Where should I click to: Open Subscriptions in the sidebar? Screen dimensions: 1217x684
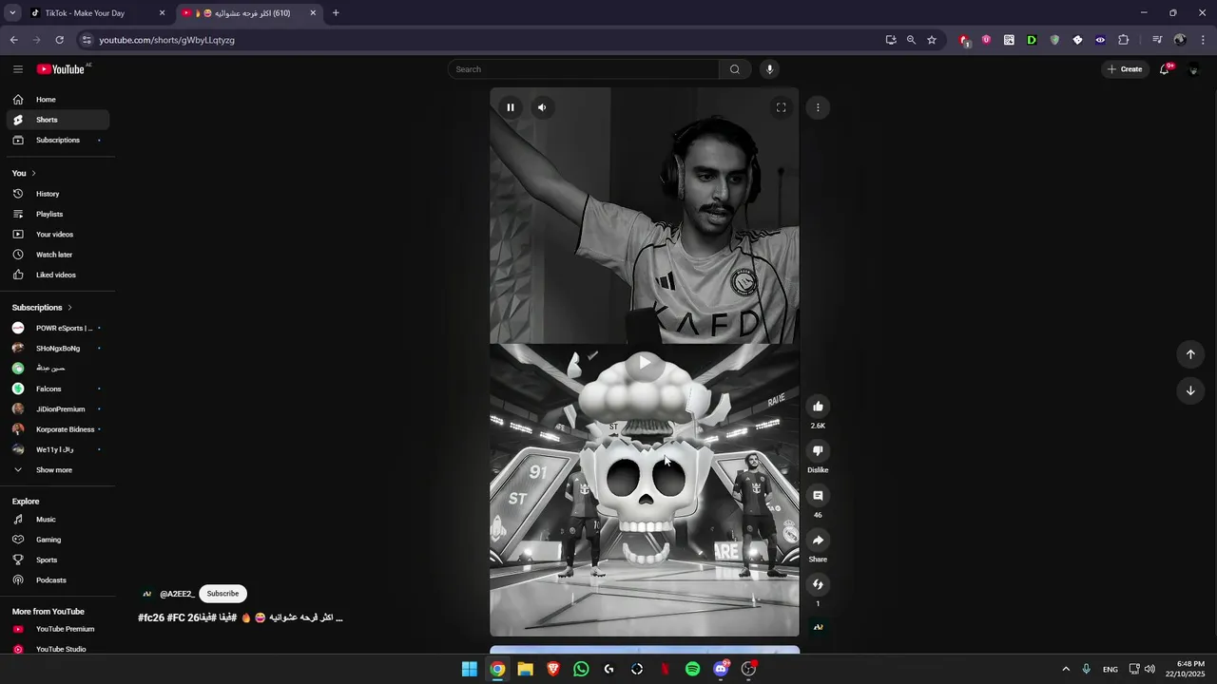[58, 141]
